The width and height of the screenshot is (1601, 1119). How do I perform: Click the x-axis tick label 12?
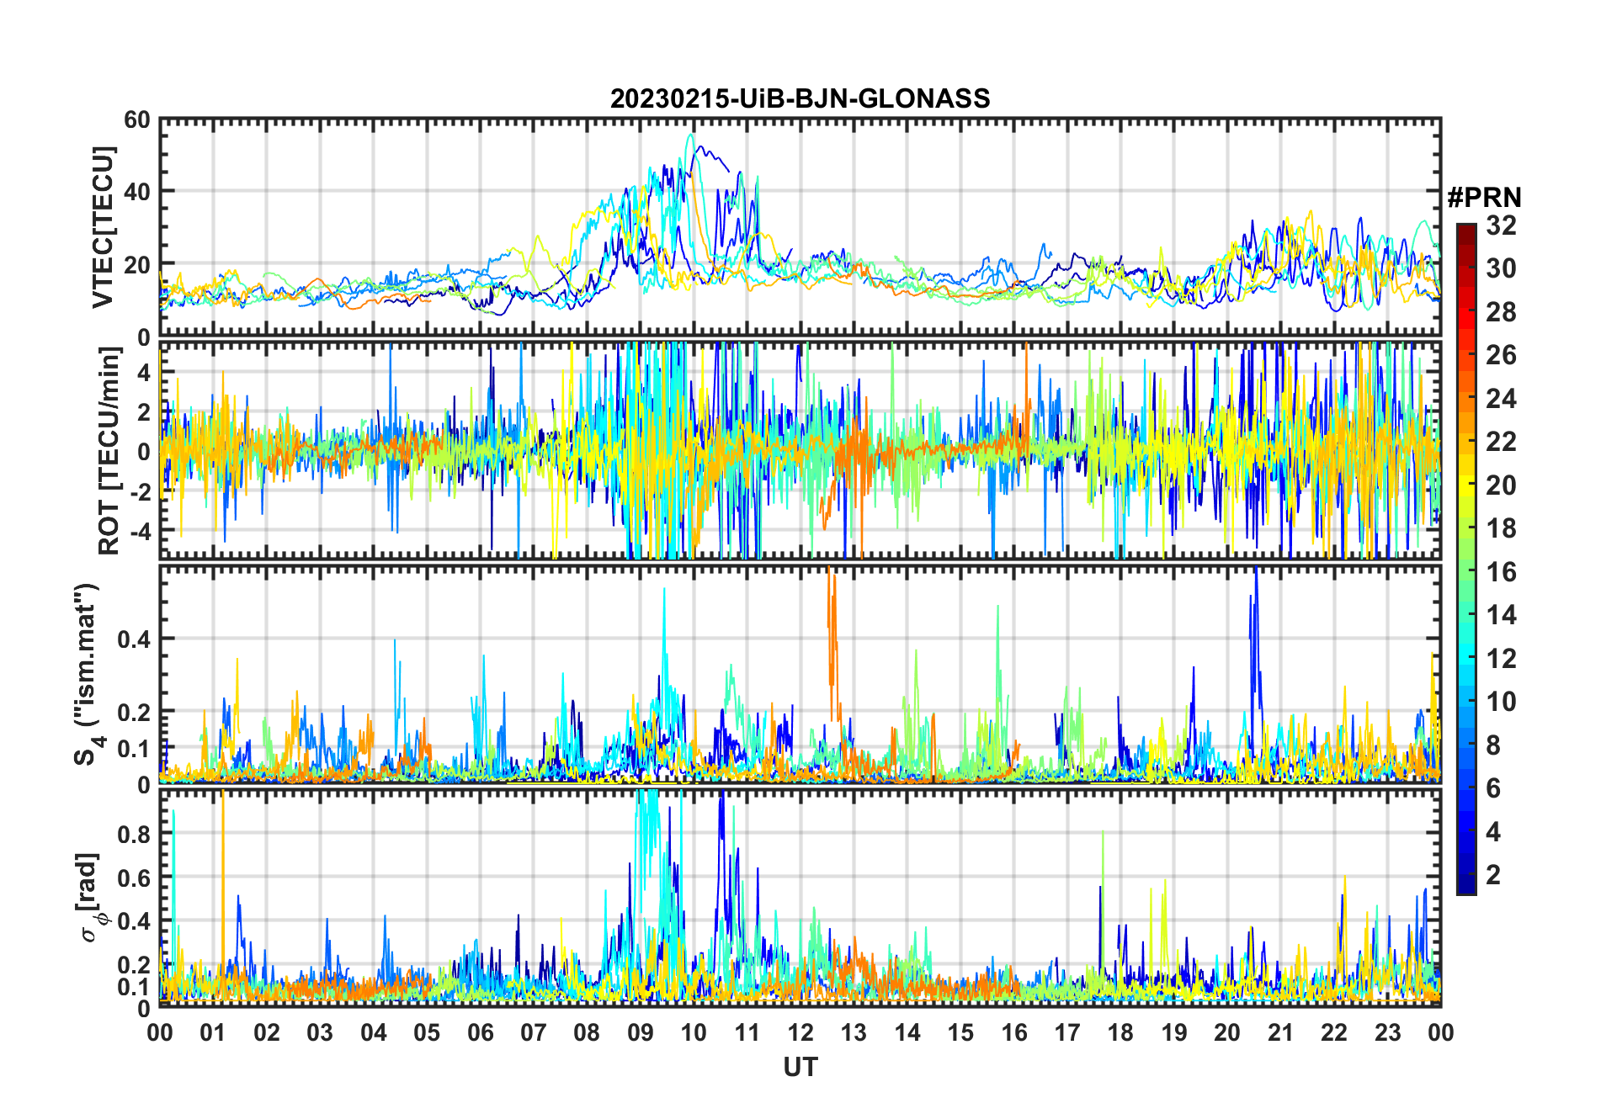(800, 1032)
